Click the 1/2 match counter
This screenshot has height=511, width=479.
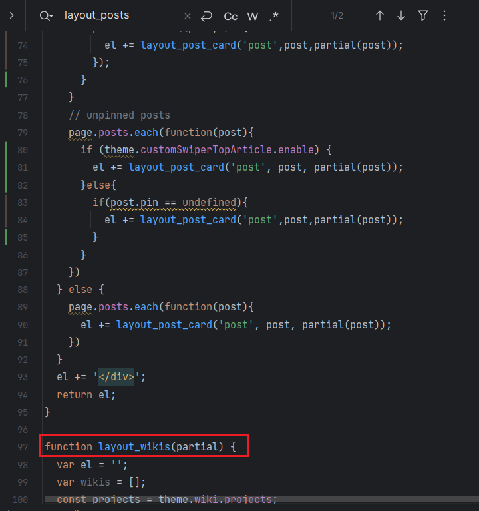pyautogui.click(x=337, y=15)
